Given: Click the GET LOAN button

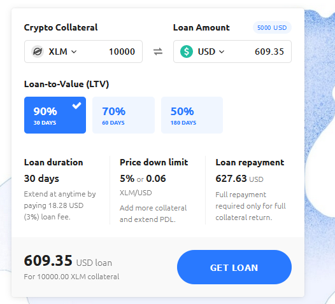Looking at the screenshot, I should point(234,267).
